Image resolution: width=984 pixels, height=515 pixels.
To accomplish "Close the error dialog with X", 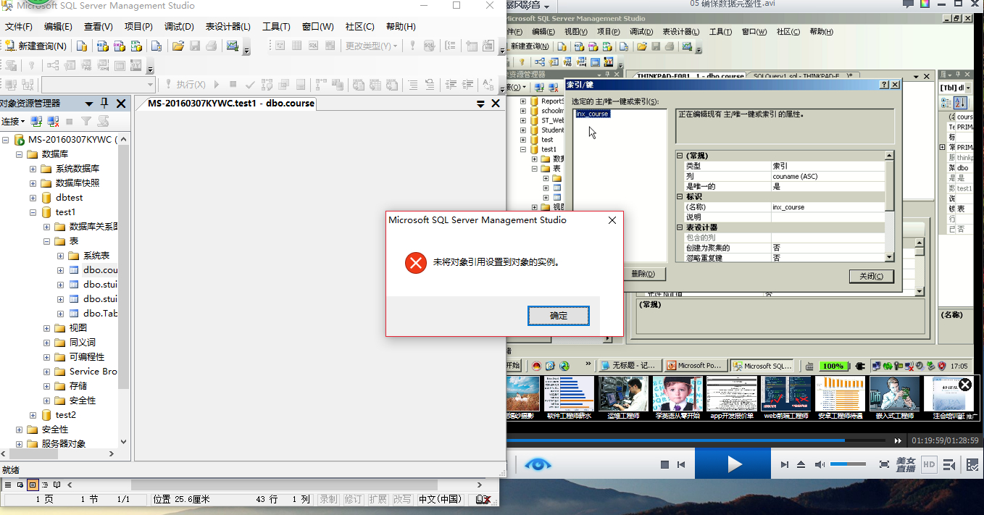I will click(612, 220).
